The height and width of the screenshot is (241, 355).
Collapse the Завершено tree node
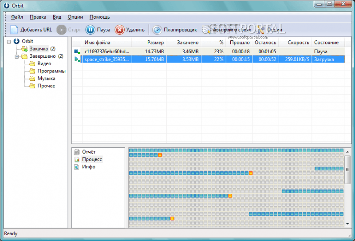point(16,57)
